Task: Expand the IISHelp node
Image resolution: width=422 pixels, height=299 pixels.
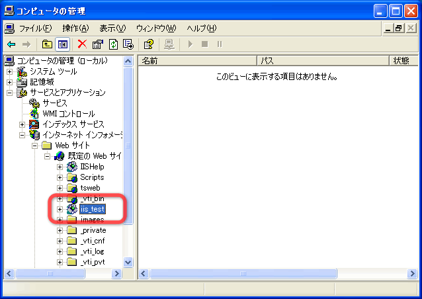Action: pos(60,167)
